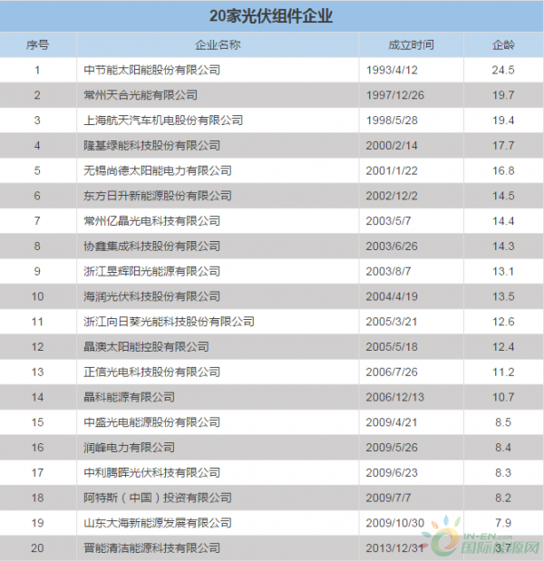Viewport: 544px width, 561px height.
Task: Click the company age value 13.1
Action: 503,271
